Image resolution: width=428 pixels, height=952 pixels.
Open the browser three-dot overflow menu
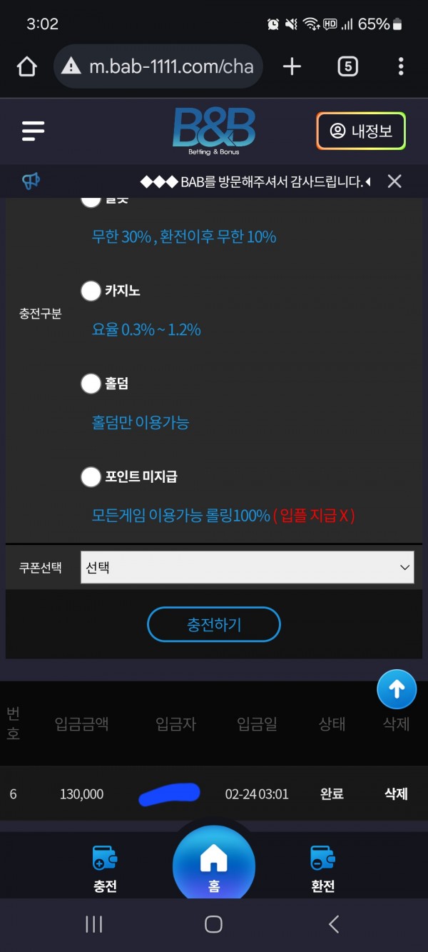401,66
